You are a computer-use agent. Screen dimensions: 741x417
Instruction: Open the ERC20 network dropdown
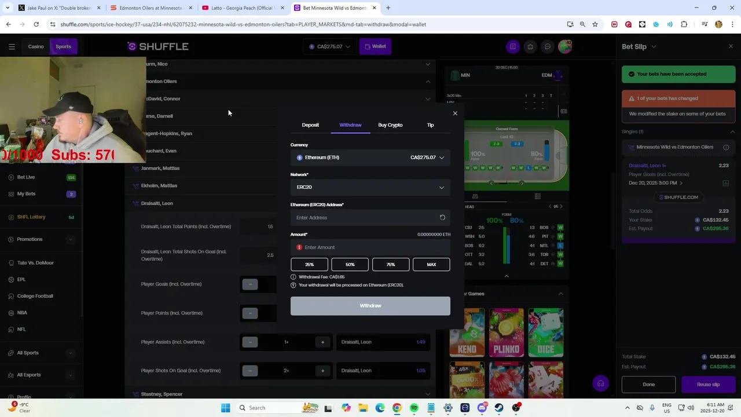tap(370, 187)
